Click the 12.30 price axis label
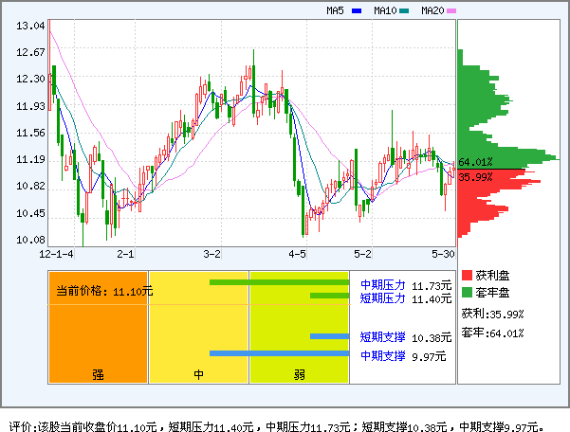 (30, 79)
